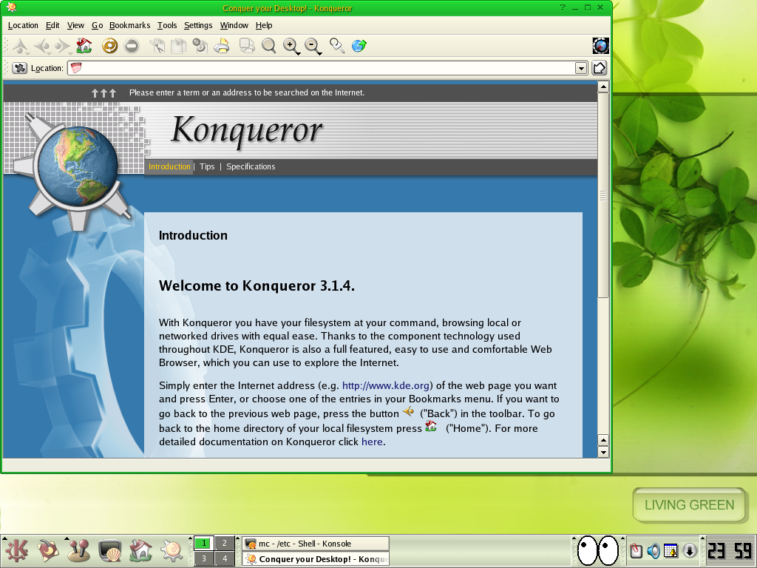Switch to virtual desktop 1
This screenshot has width=757, height=568.
pos(204,544)
